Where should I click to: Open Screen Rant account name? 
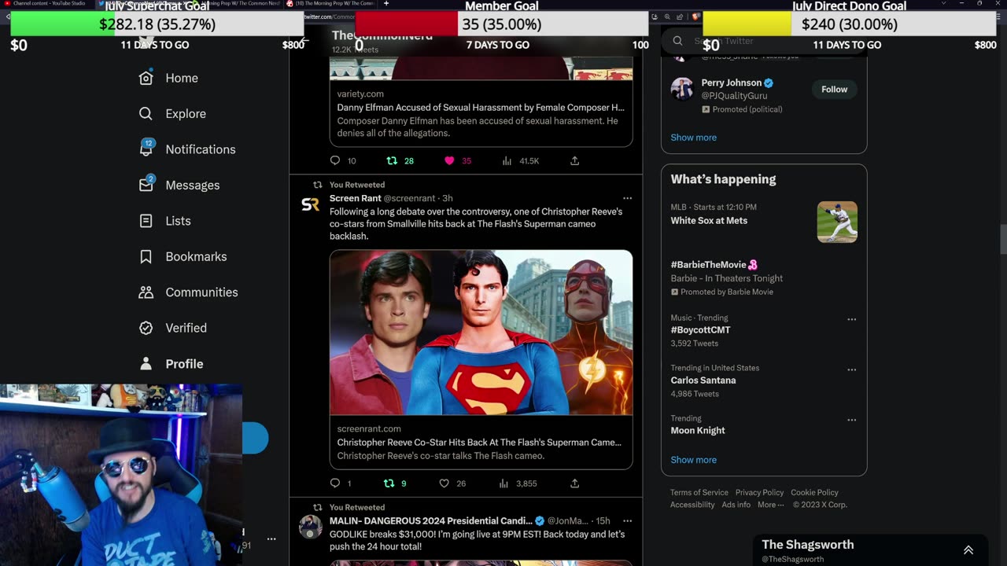[x=355, y=198]
